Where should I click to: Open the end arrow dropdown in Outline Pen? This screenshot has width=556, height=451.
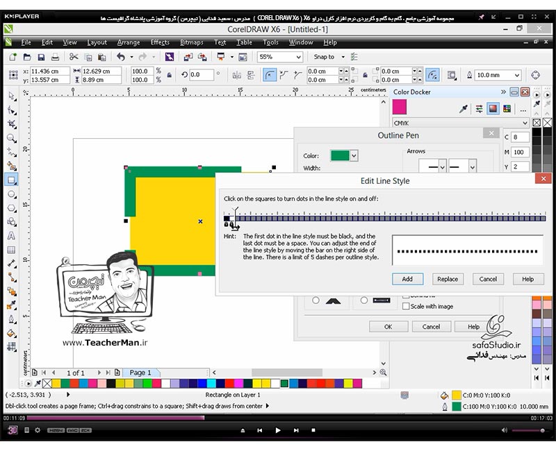472,167
